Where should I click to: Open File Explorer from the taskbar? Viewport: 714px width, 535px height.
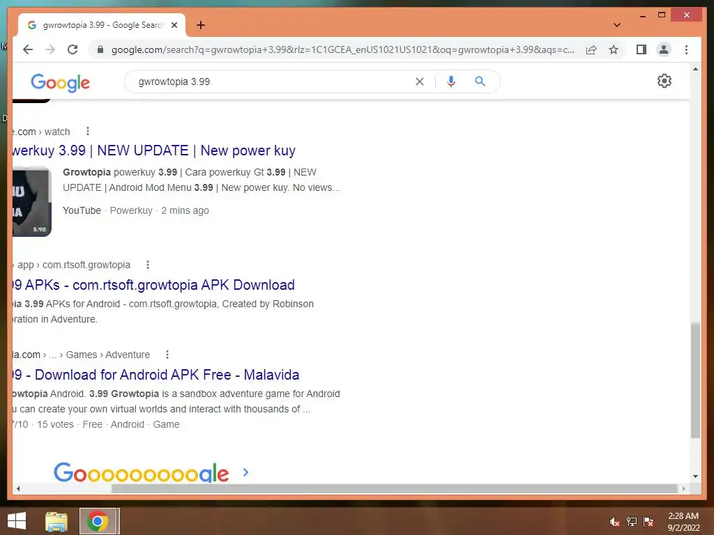(56, 521)
